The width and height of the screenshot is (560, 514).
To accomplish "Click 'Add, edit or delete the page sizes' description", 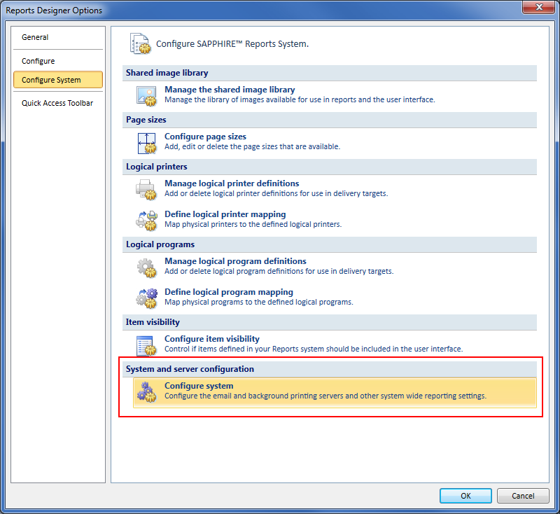I will (x=252, y=146).
